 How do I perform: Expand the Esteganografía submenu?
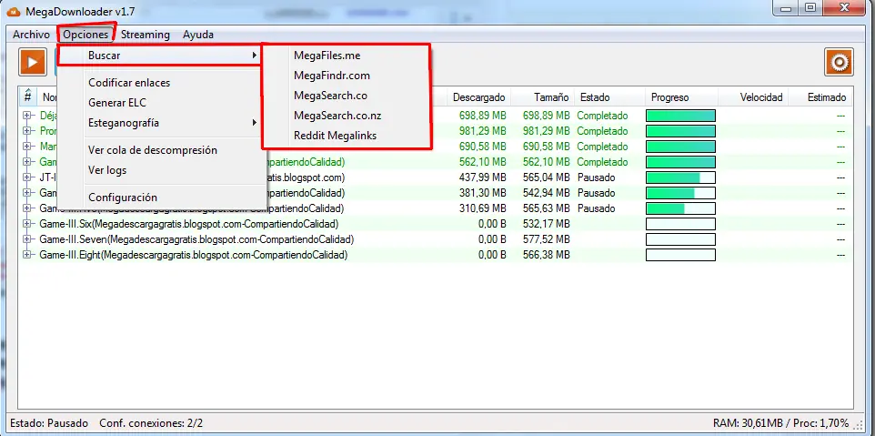(160, 122)
